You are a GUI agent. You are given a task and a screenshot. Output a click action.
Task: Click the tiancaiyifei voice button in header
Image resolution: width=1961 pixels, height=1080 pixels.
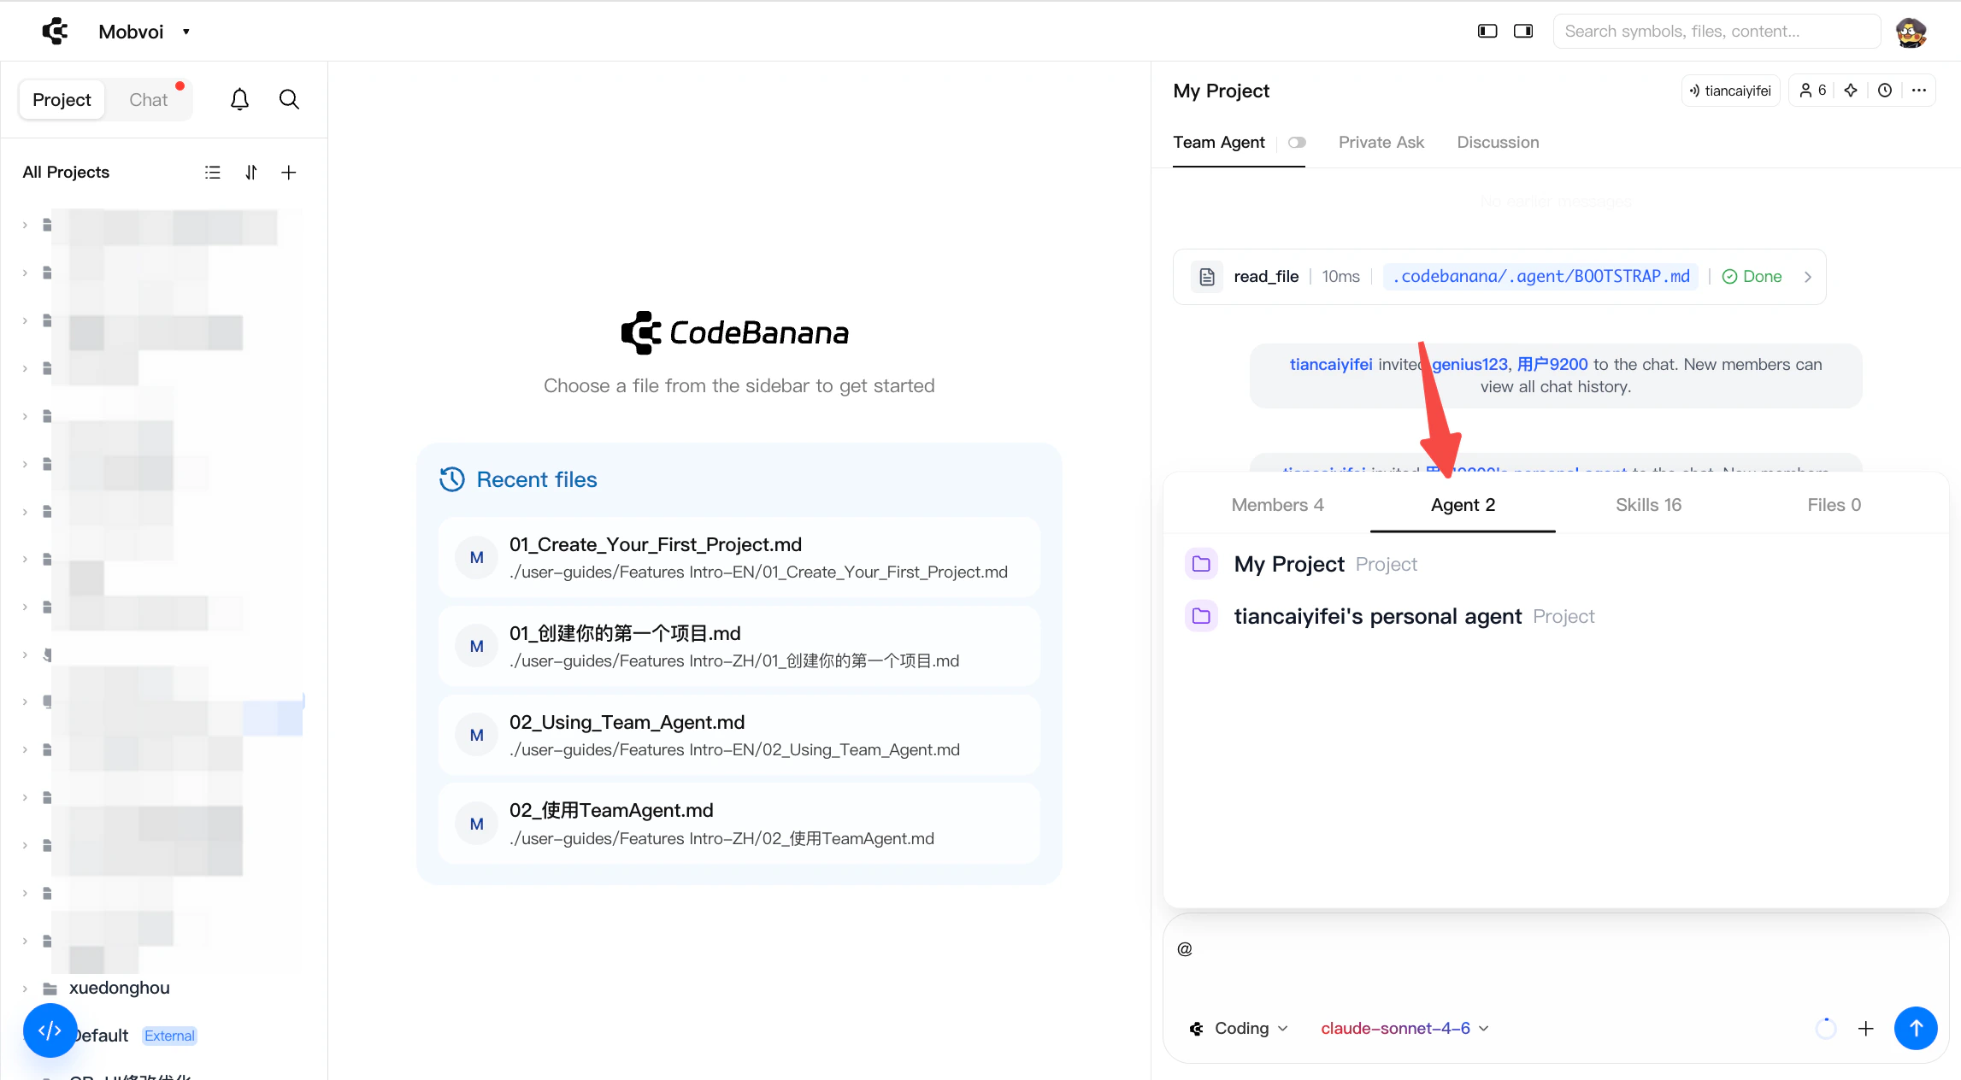(x=1730, y=91)
